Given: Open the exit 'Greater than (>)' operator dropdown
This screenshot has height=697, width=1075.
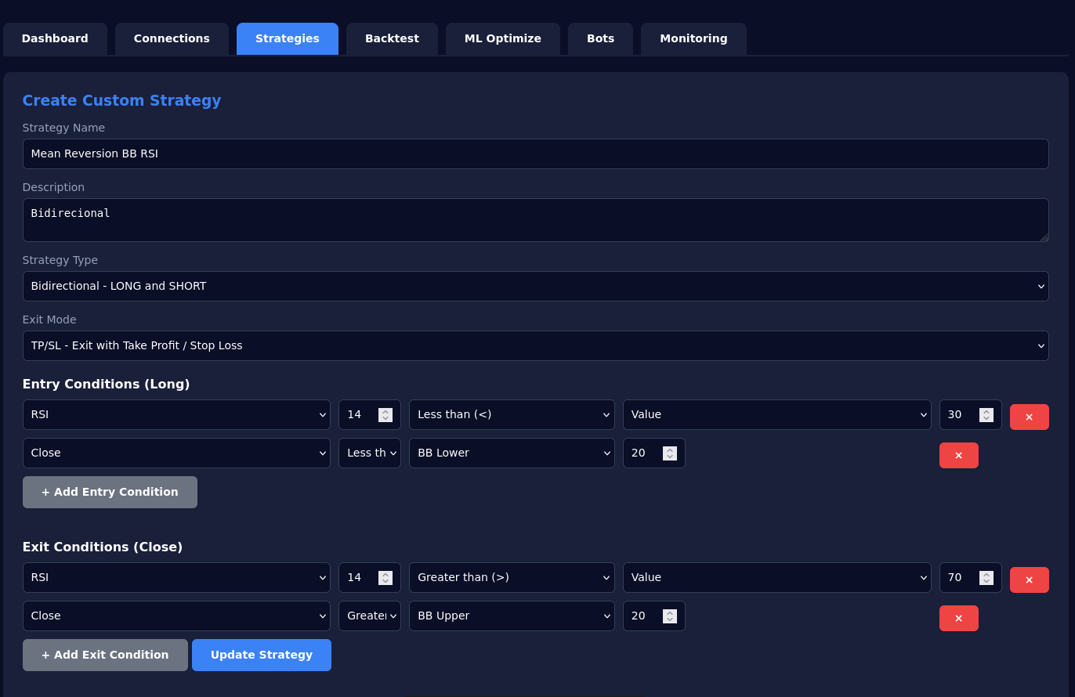Looking at the screenshot, I should click(511, 577).
